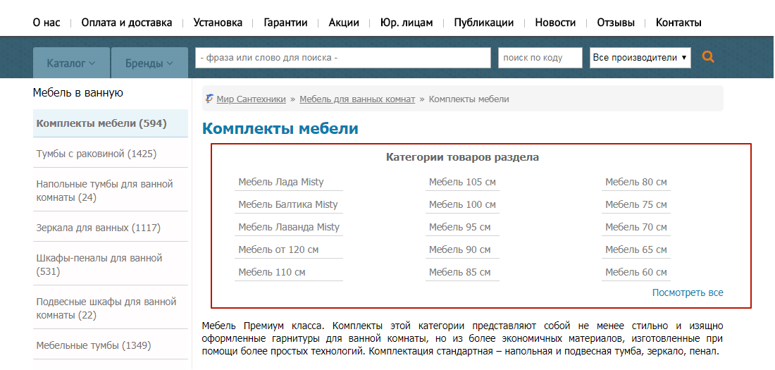This screenshot has height=370, width=775.
Task: Go to the Контакты page
Action: tap(678, 23)
